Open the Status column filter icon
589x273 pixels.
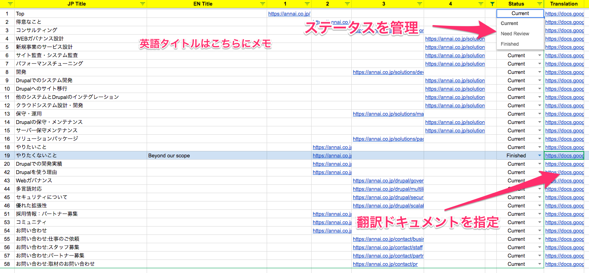tap(539, 4)
